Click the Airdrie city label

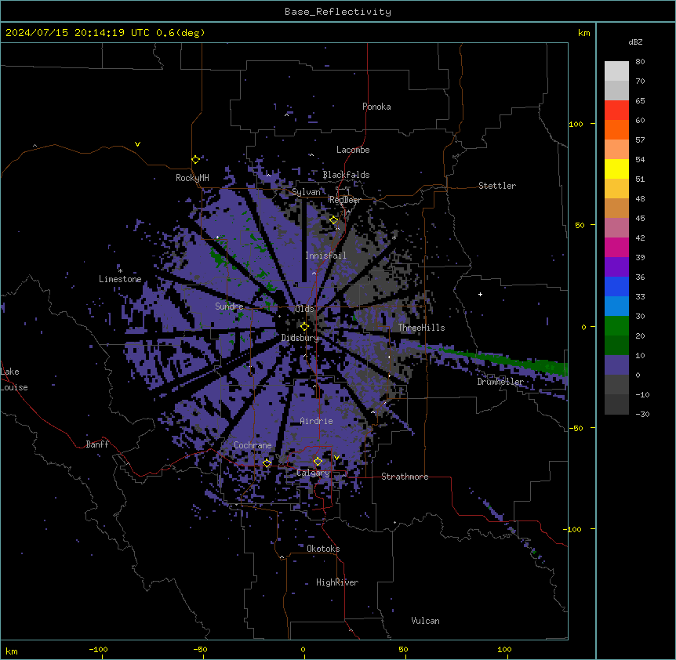point(317,421)
